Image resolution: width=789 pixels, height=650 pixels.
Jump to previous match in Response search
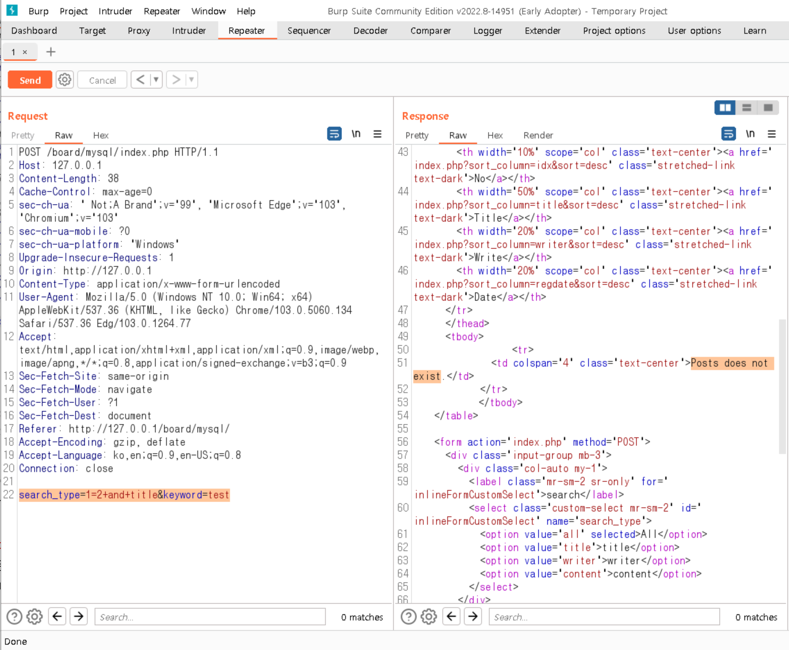point(452,616)
